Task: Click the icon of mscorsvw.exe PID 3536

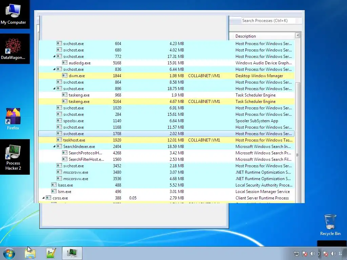Action: 59,178
